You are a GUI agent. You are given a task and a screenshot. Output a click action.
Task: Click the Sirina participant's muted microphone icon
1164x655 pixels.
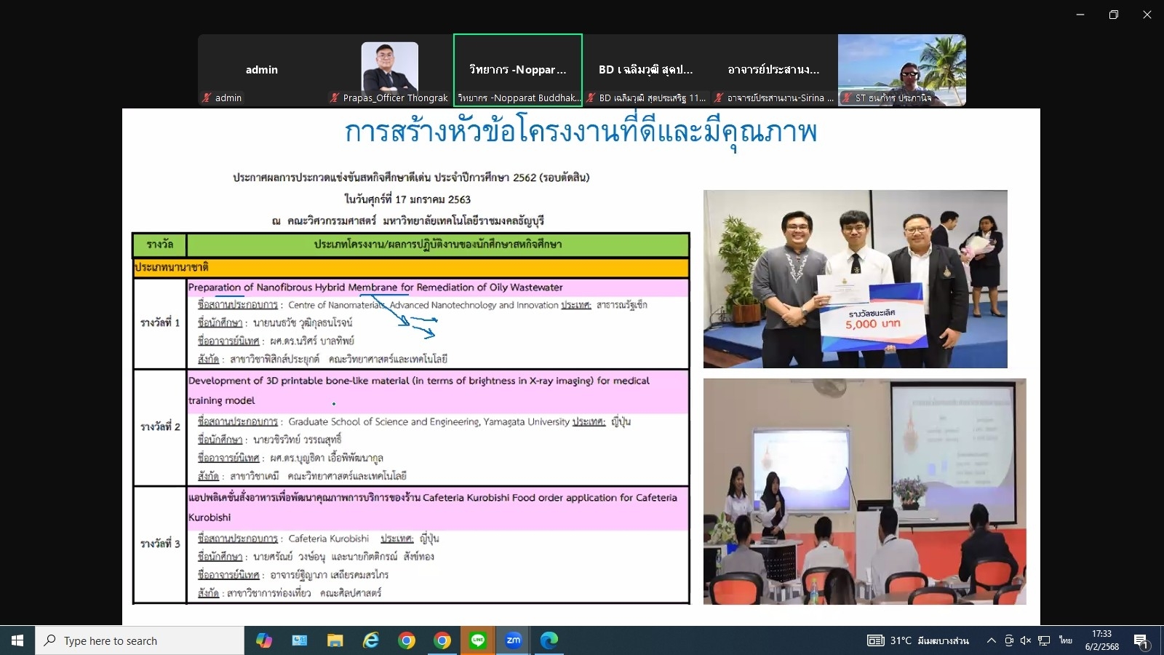(719, 98)
